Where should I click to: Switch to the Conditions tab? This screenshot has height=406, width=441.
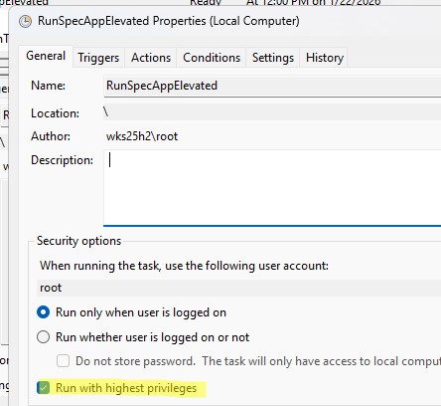click(212, 58)
